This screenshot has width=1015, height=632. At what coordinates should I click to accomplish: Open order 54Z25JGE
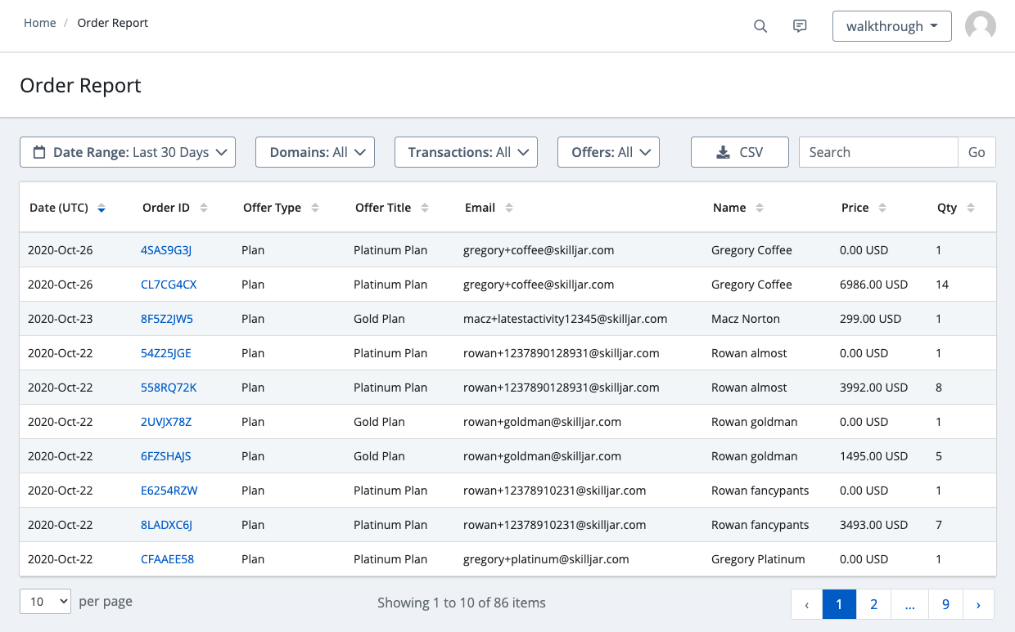[x=166, y=353]
